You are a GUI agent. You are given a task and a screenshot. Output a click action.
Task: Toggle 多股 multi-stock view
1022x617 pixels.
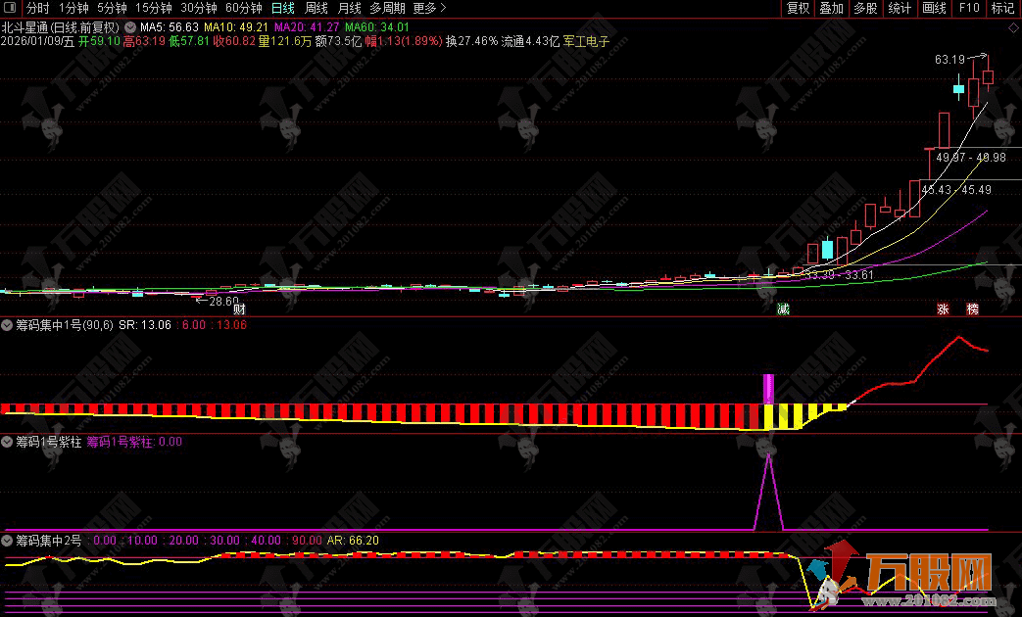pos(864,8)
